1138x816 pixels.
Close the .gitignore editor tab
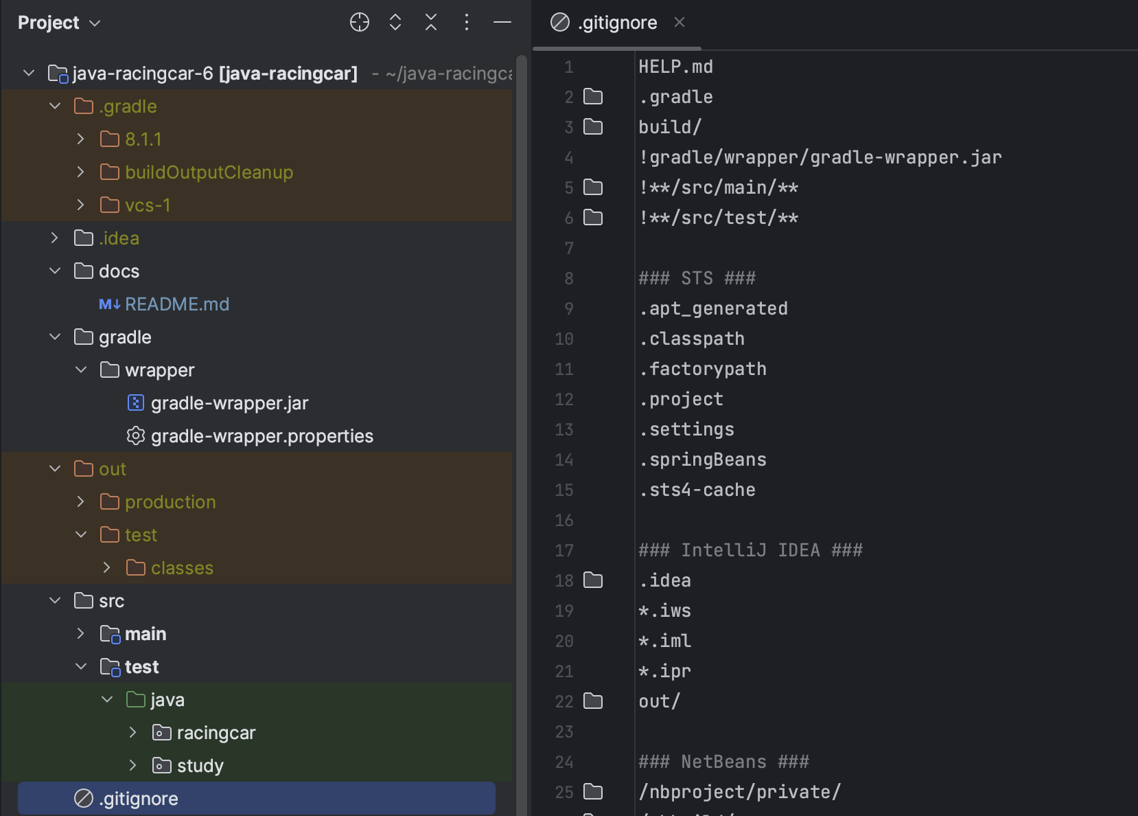(680, 22)
